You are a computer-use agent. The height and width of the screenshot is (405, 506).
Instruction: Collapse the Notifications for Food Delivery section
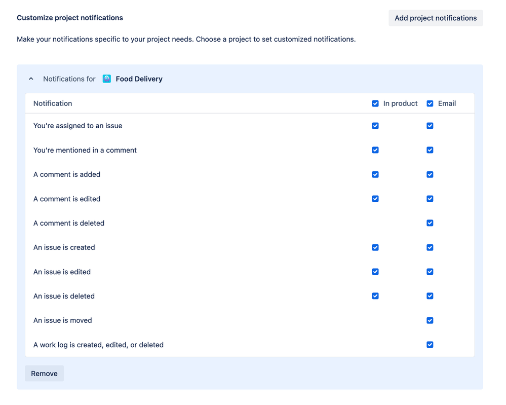pos(31,79)
